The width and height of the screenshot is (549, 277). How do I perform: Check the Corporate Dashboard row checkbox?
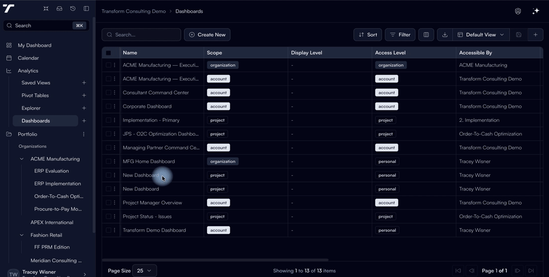coord(108,106)
